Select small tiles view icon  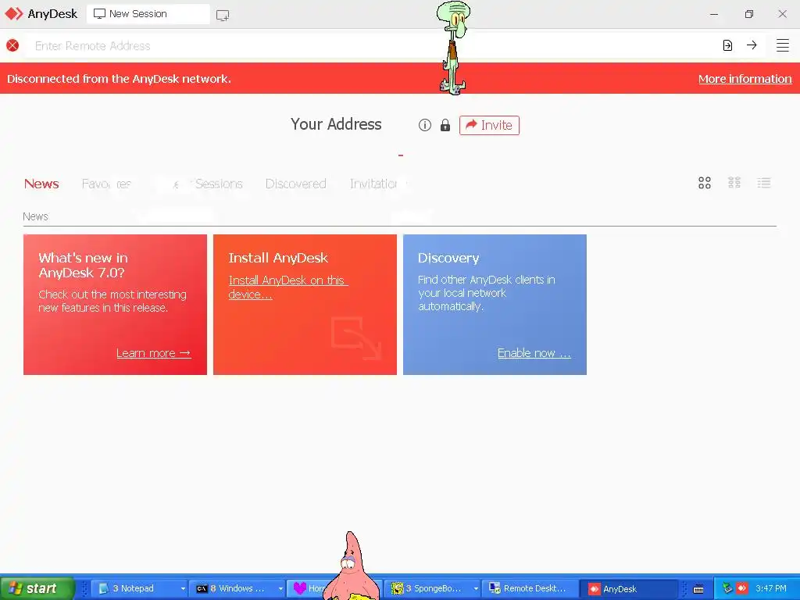[x=734, y=183]
